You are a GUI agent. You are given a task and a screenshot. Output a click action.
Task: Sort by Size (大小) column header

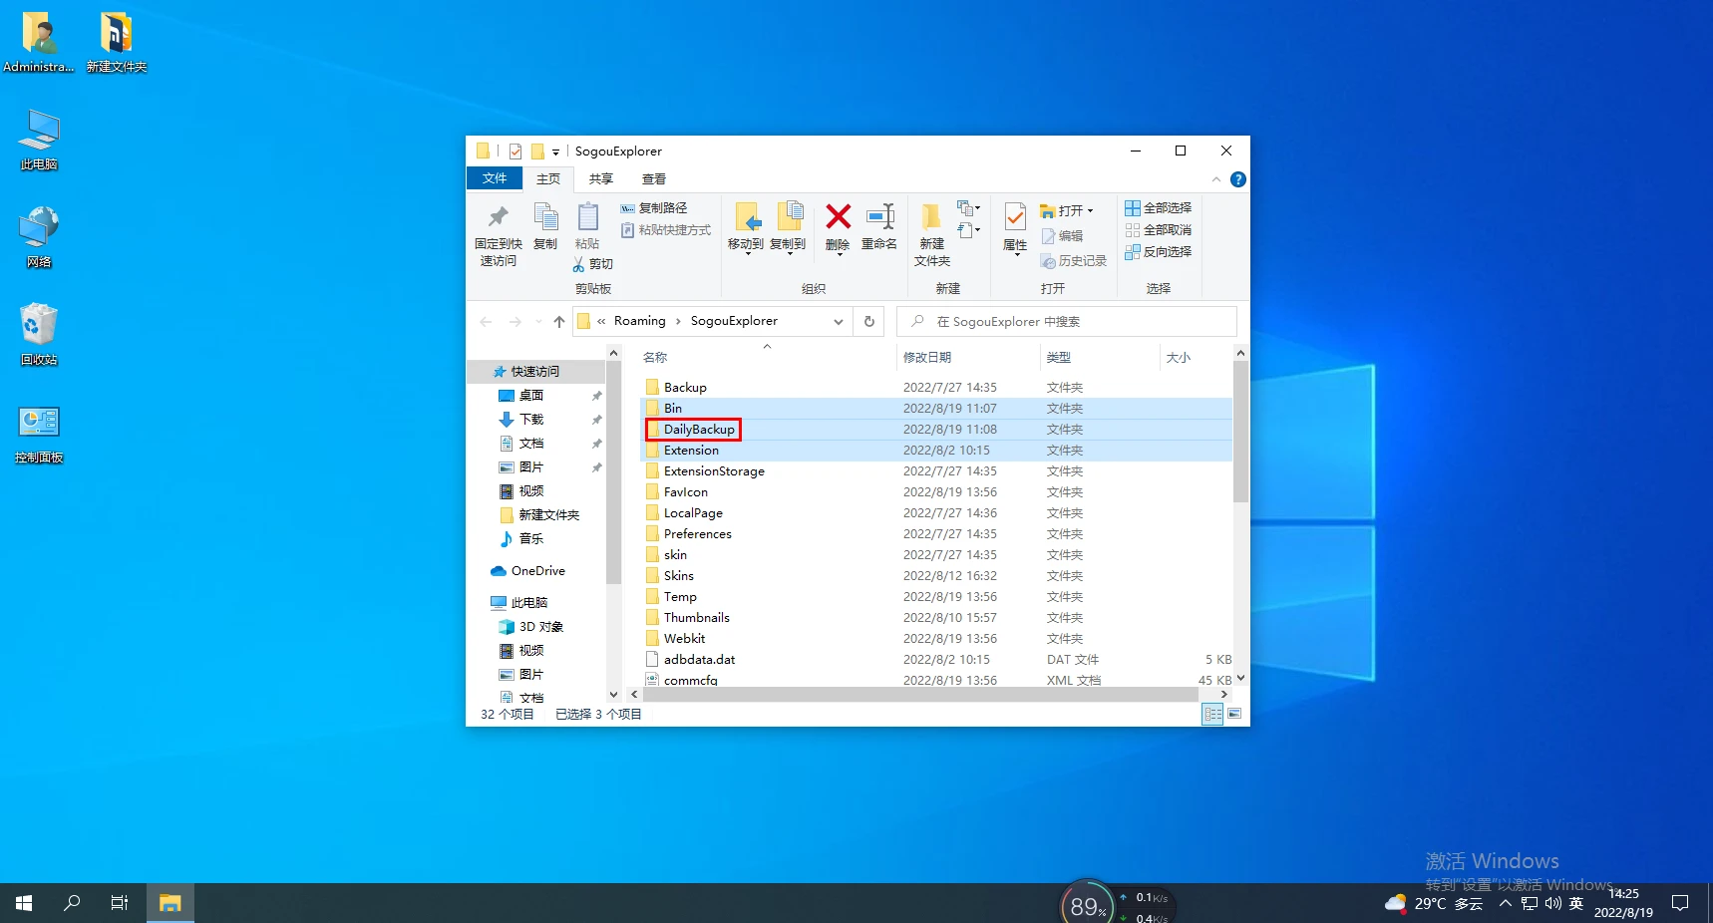(x=1179, y=357)
